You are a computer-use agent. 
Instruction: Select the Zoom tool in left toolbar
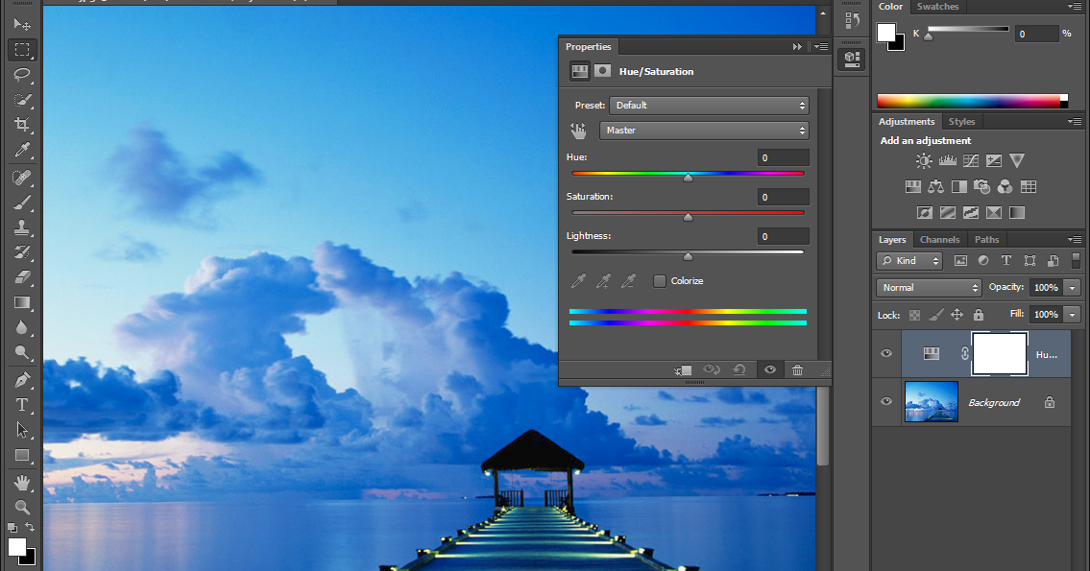22,507
